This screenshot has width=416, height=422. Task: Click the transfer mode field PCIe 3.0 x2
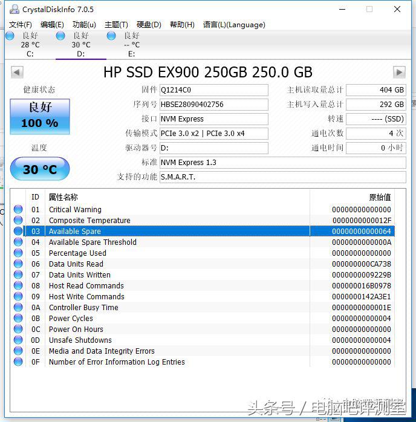click(214, 134)
